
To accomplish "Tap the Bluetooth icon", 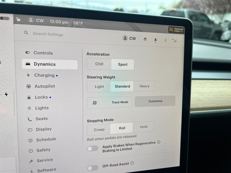I will pos(165,40).
